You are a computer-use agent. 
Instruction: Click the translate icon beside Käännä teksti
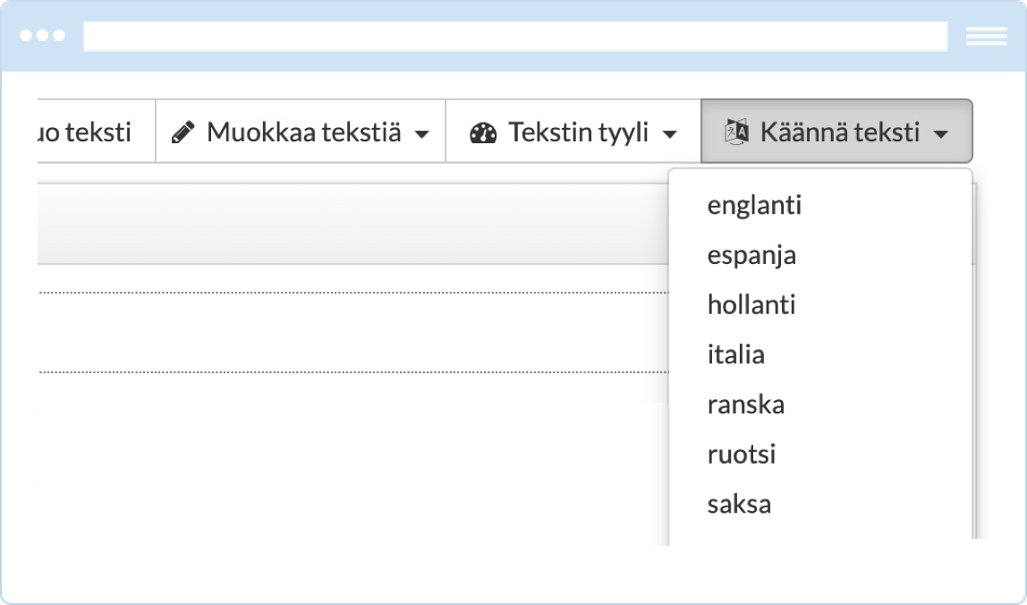coord(734,132)
